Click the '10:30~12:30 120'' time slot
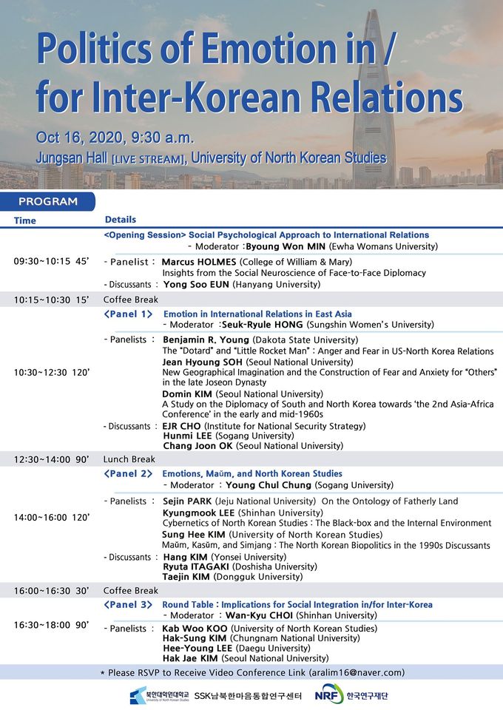The width and height of the screenshot is (503, 710). 52,372
